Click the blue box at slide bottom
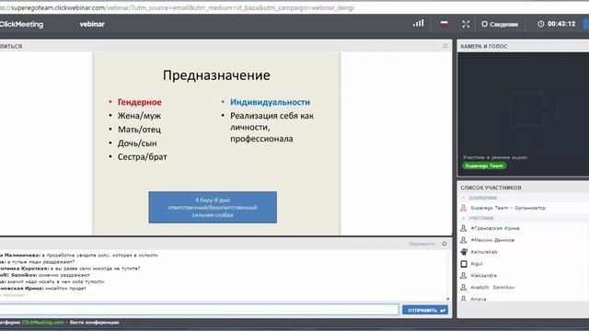The width and height of the screenshot is (589, 331). click(x=213, y=207)
